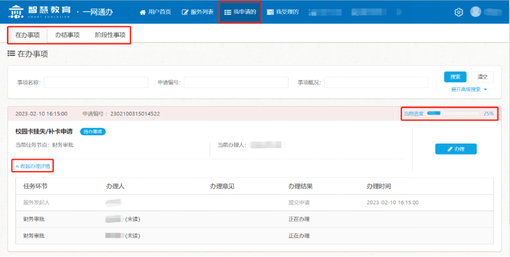The height and width of the screenshot is (257, 510).
Task: Expand 展开高级搜索 options
Action: pyautogui.click(x=469, y=89)
